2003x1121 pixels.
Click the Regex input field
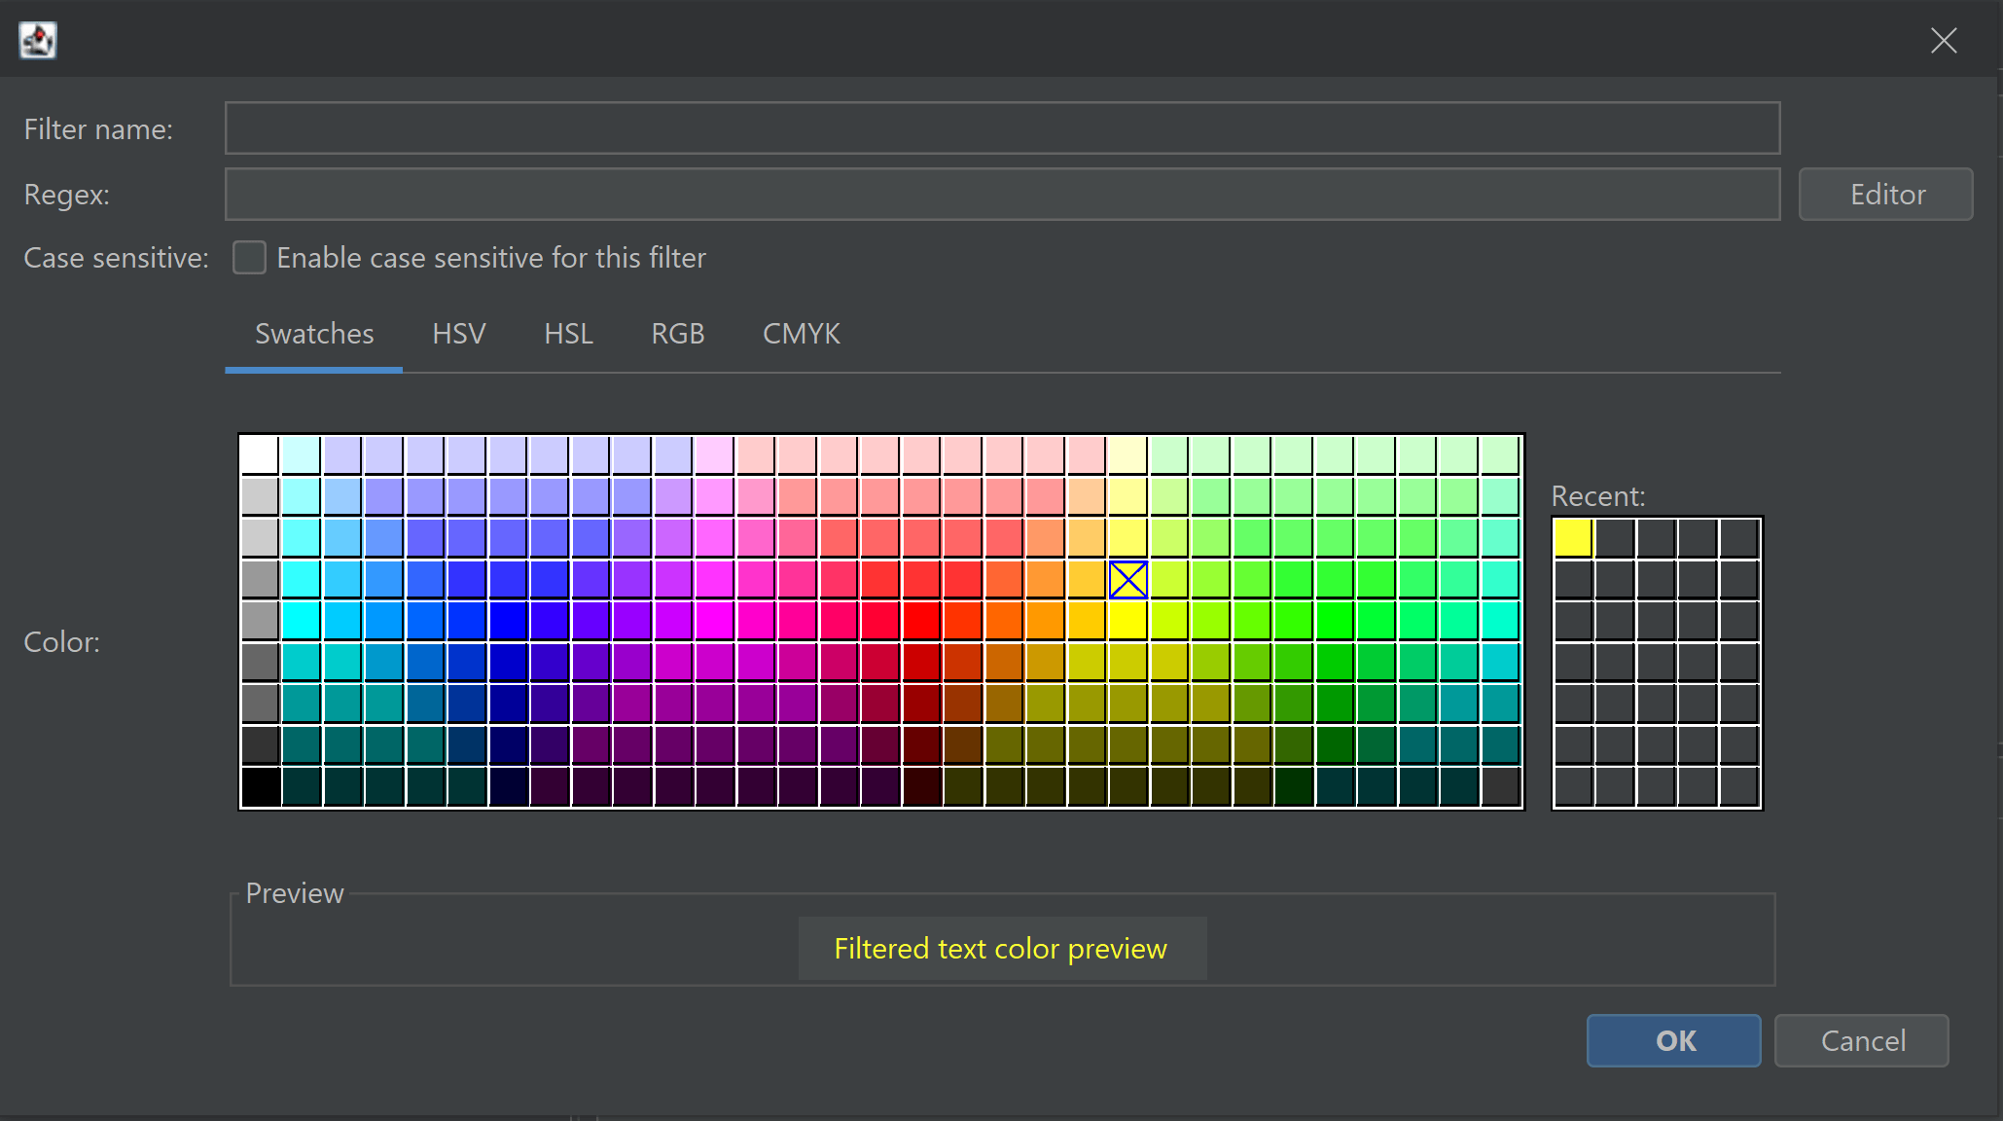1002,194
